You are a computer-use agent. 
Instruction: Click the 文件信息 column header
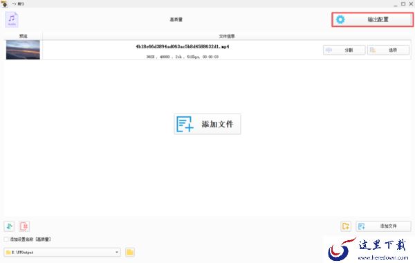227,36
